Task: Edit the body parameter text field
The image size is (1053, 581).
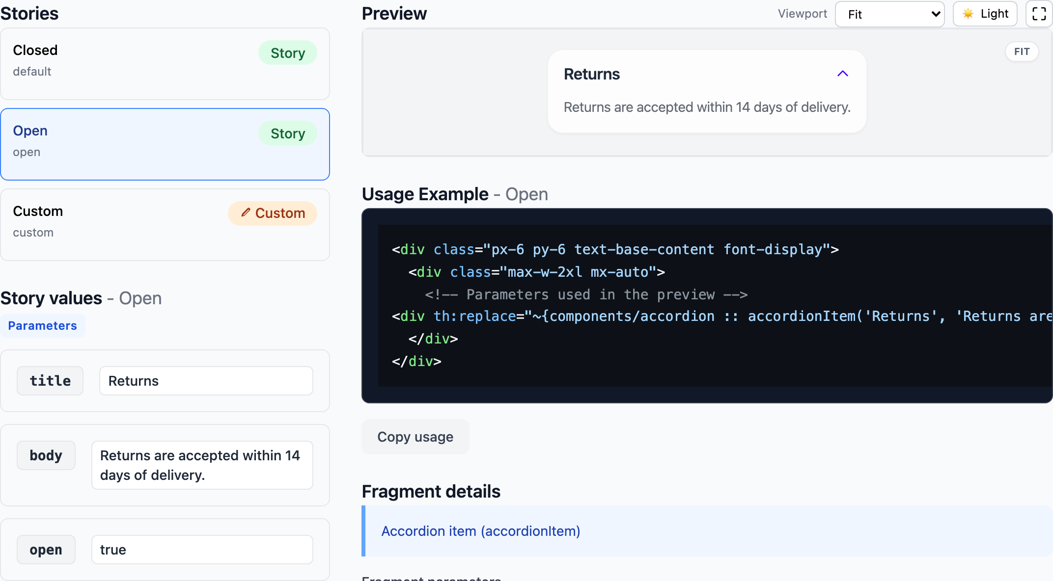Action: click(202, 465)
